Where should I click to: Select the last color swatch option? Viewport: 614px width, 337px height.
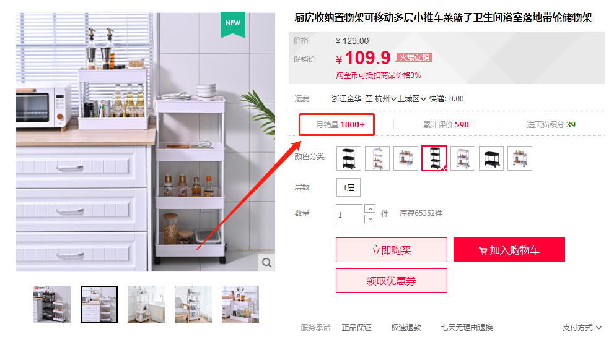[520, 158]
